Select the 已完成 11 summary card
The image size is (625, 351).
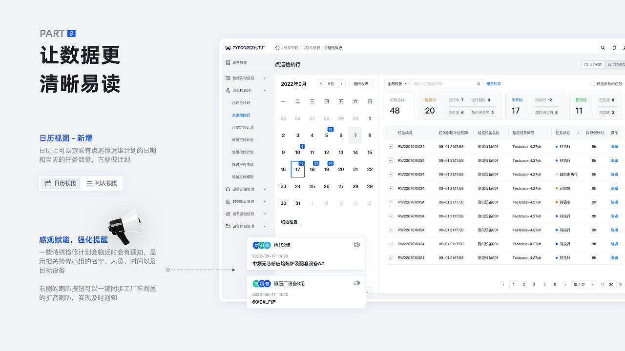[x=597, y=106]
